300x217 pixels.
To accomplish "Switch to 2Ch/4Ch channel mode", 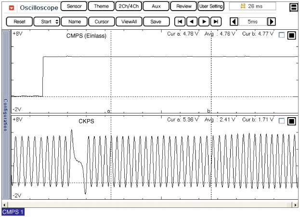I will click(128, 7).
